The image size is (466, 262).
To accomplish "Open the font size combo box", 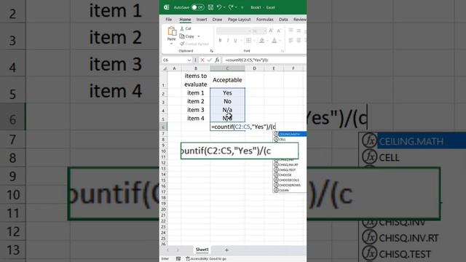I will (x=259, y=31).
